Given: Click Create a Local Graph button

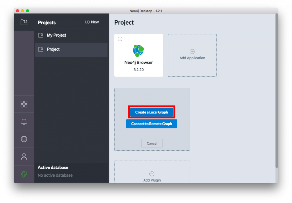Looking at the screenshot, I should pos(151,112).
